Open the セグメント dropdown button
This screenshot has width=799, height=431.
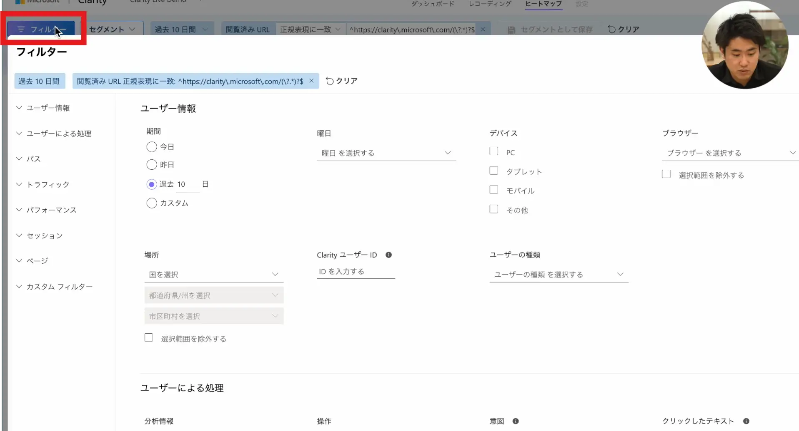tap(112, 30)
